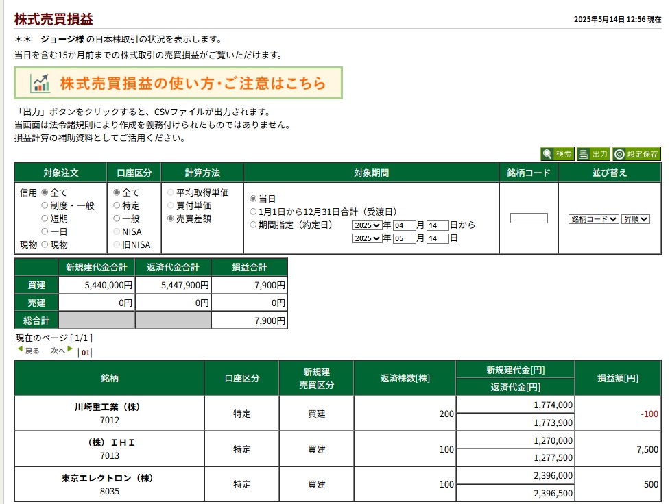Click （株）ＩＨＩ stock name
This screenshot has width=670, height=504.
[x=111, y=442]
